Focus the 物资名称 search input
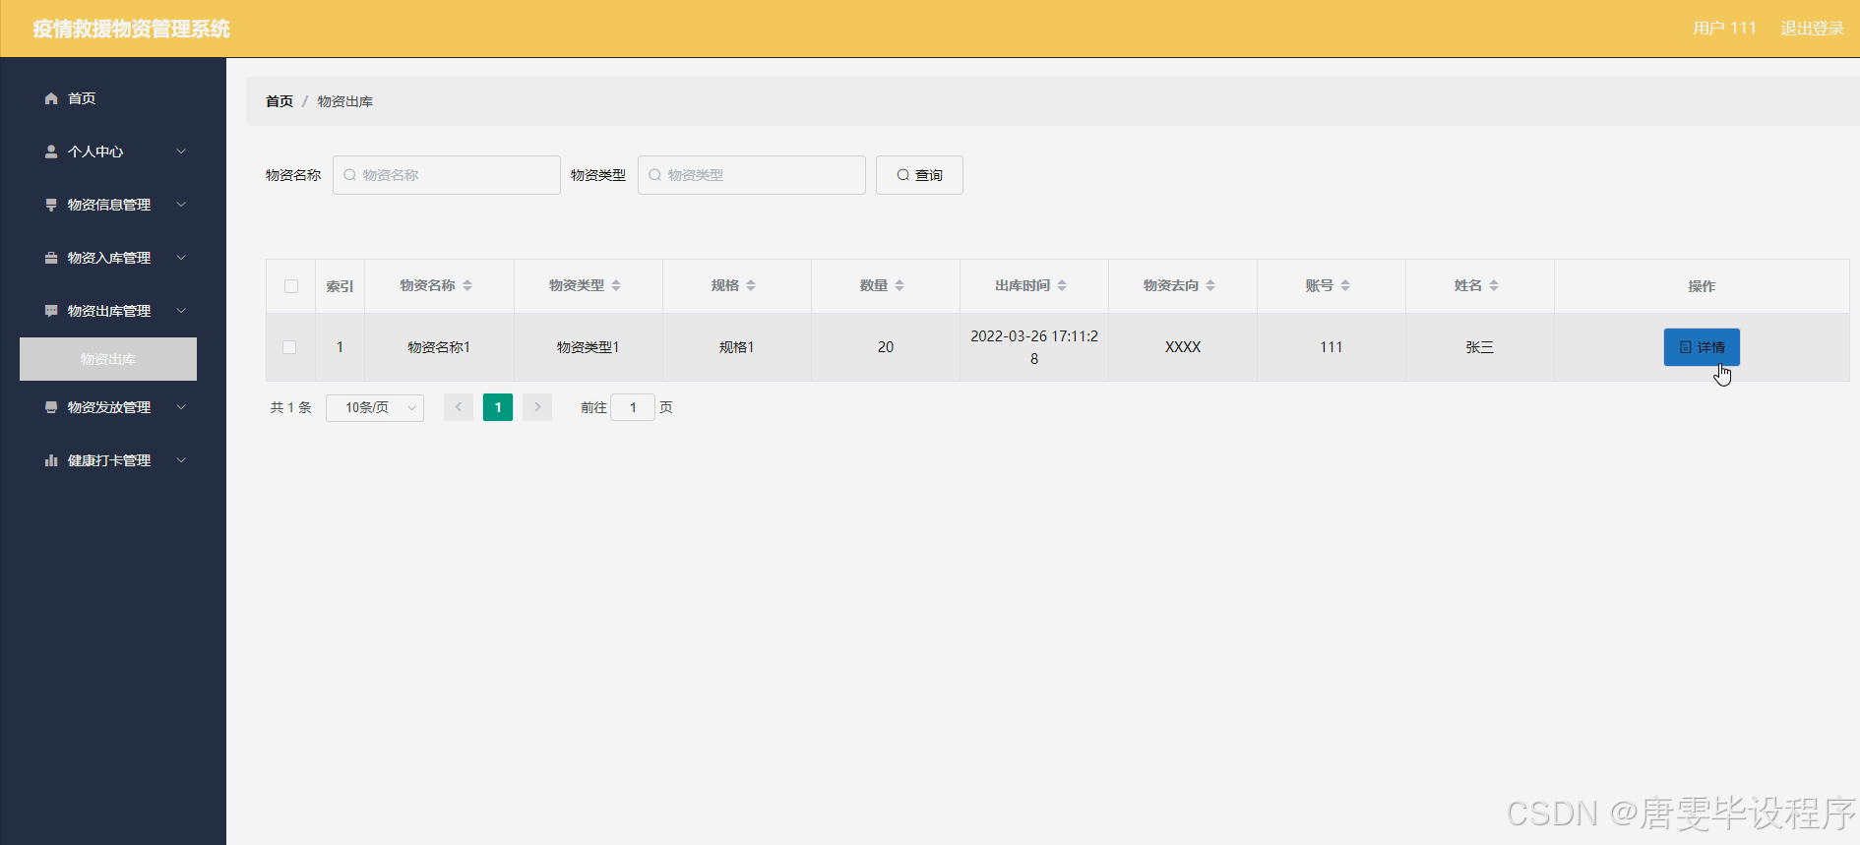 [447, 175]
